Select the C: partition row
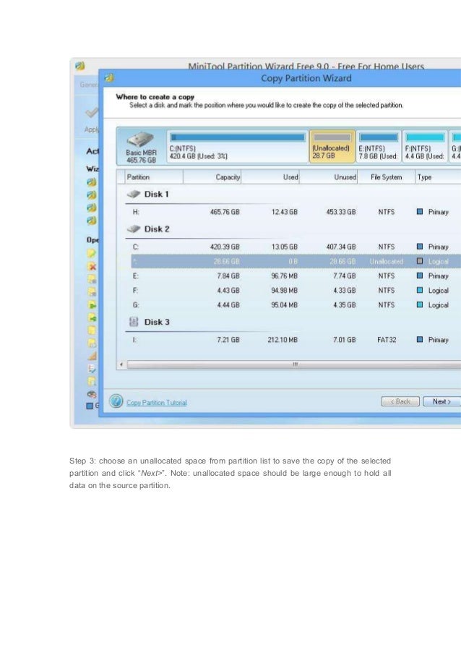 pyautogui.click(x=293, y=247)
